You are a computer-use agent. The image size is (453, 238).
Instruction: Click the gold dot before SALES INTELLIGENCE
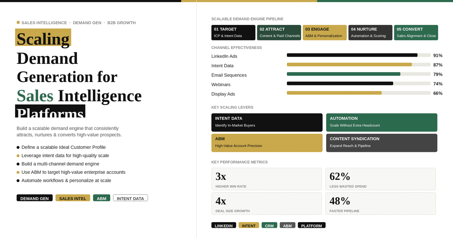18,23
